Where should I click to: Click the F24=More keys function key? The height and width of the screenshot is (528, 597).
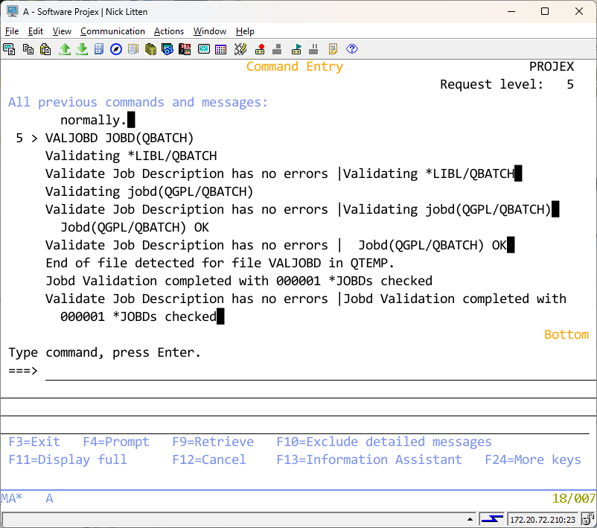(533, 459)
